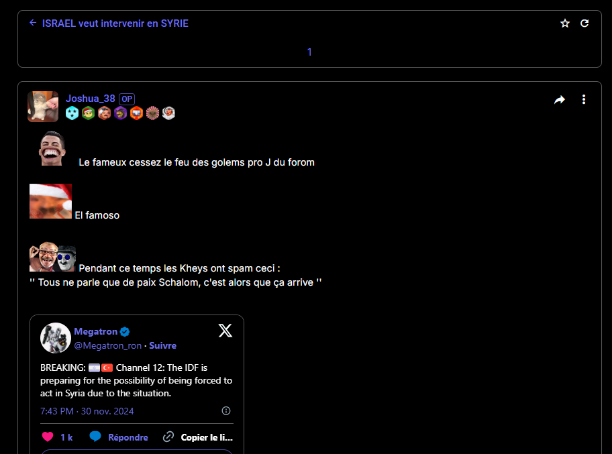Click the line 'Pendant ce temps les Kheys'
This screenshot has width=612, height=454.
pyautogui.click(x=180, y=268)
